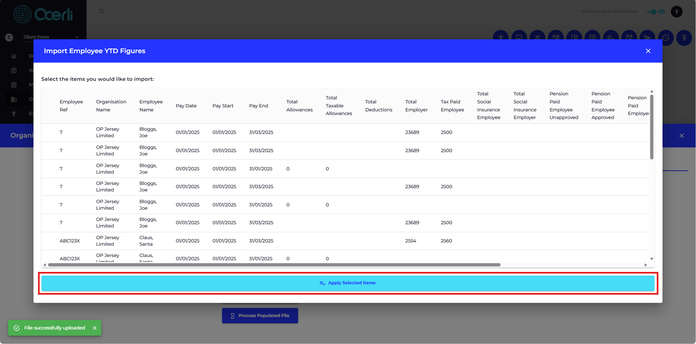Click the paper plane send toolbar icon
The height and width of the screenshot is (344, 696).
[647, 35]
